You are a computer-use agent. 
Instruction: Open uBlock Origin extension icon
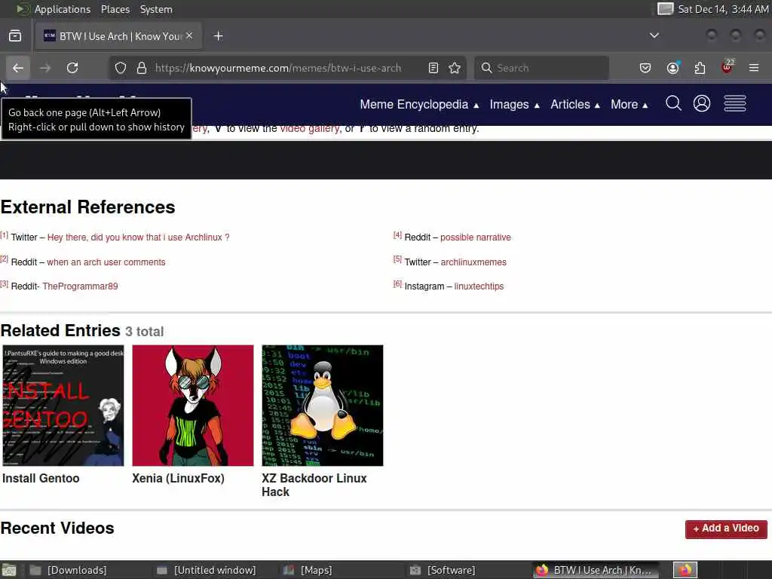(728, 67)
